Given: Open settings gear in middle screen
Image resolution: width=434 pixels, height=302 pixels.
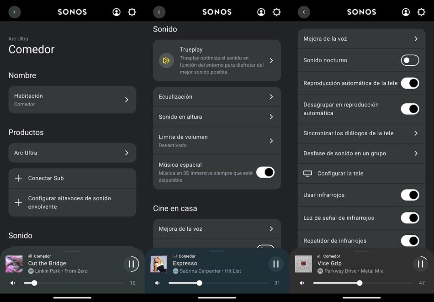Looking at the screenshot, I should click(276, 12).
